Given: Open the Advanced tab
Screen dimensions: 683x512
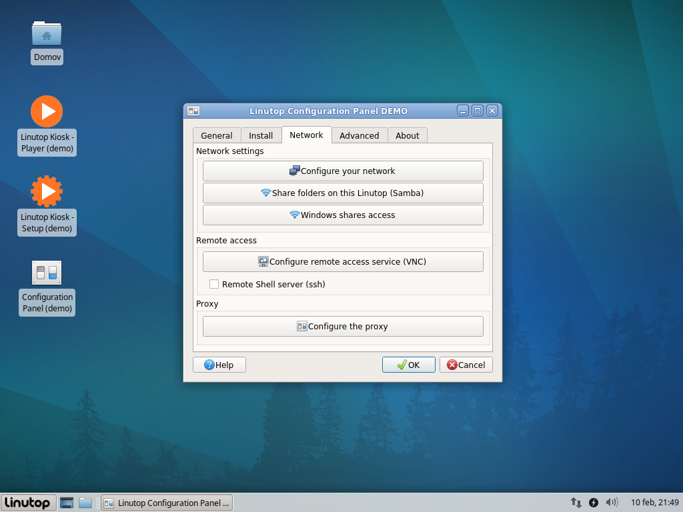Looking at the screenshot, I should (x=360, y=135).
